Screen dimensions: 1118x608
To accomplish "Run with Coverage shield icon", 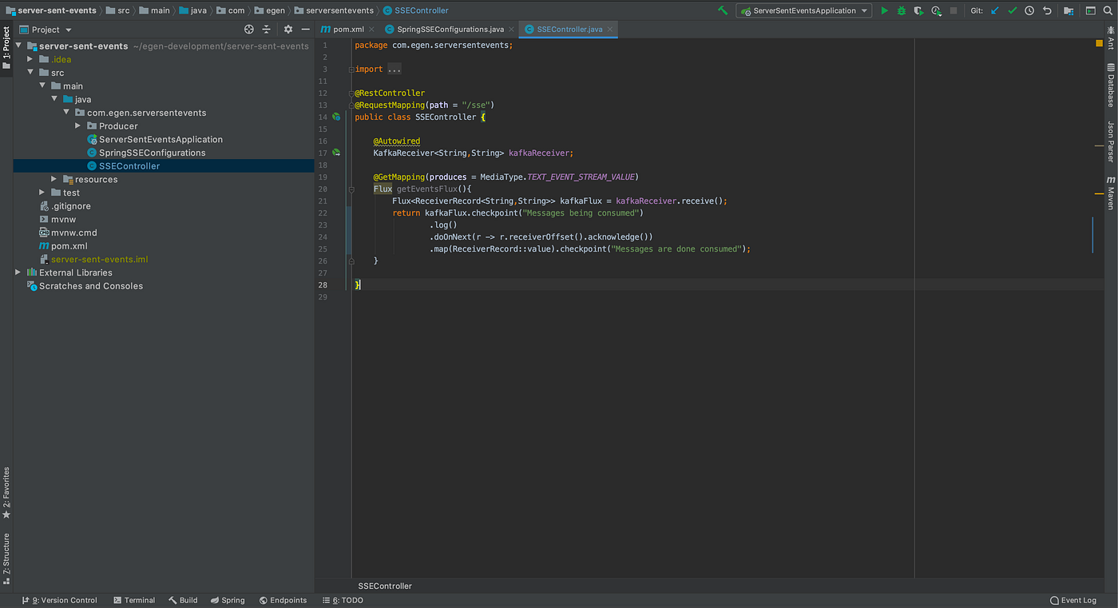I will pyautogui.click(x=918, y=10).
